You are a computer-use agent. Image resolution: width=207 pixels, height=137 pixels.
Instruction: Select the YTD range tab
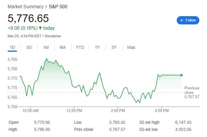click(x=80, y=47)
